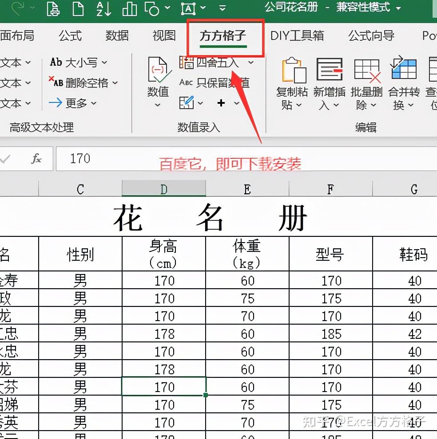Open the dropdown arrow beside the plus icon
This screenshot has width=437, height=439.
(x=236, y=103)
